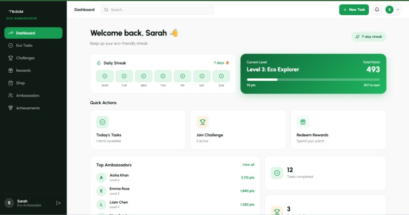409x215 pixels.
Task: Click the level progress bar
Action: (x=313, y=80)
